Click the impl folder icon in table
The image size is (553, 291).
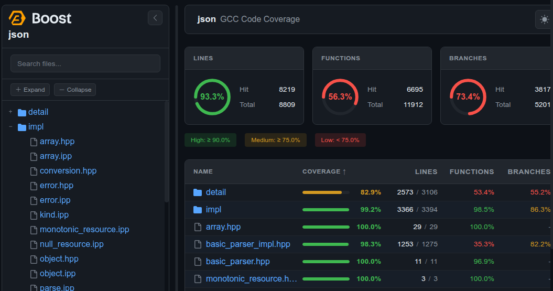(x=198, y=210)
